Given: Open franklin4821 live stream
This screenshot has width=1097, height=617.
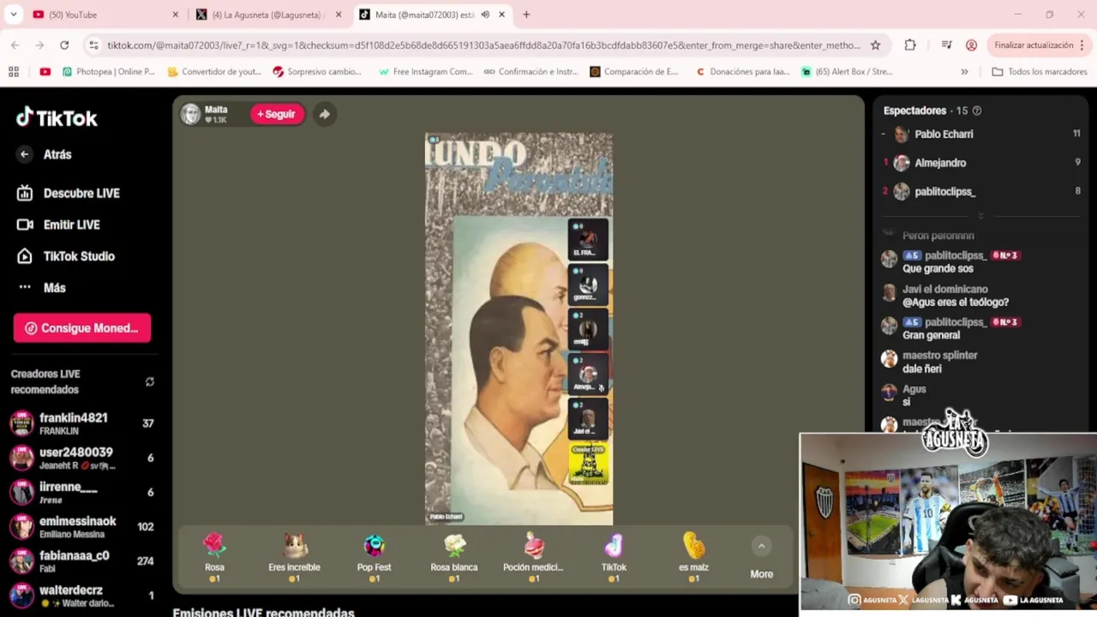Looking at the screenshot, I should coord(81,423).
